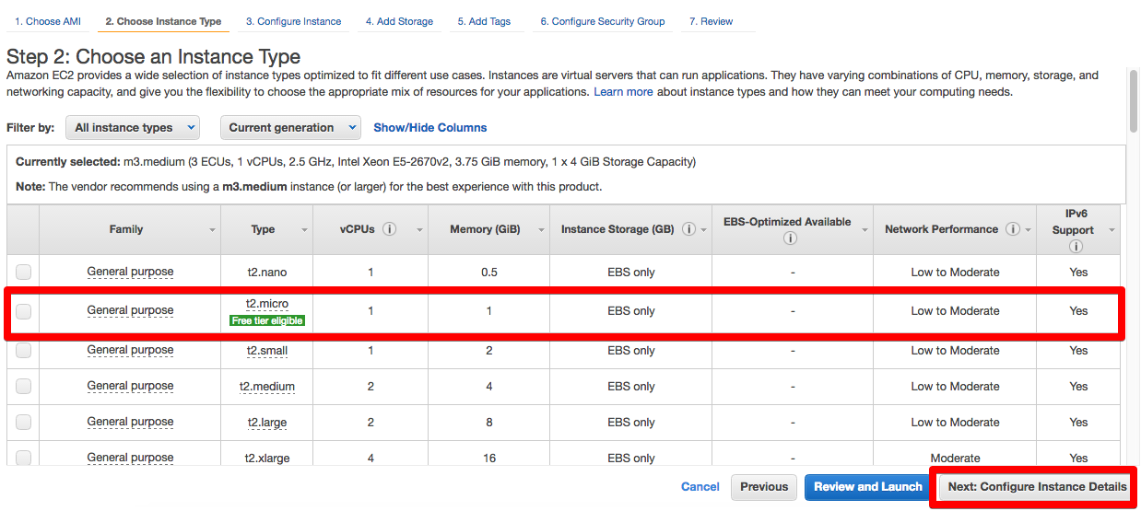Expand the Family column sort arrow
Screen dimensions: 1141x511
[212, 230]
